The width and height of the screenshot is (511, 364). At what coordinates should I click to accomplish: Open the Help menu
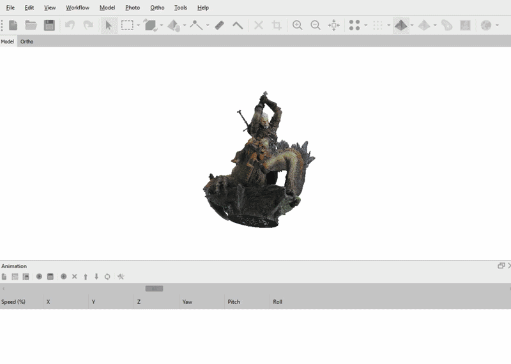[203, 8]
